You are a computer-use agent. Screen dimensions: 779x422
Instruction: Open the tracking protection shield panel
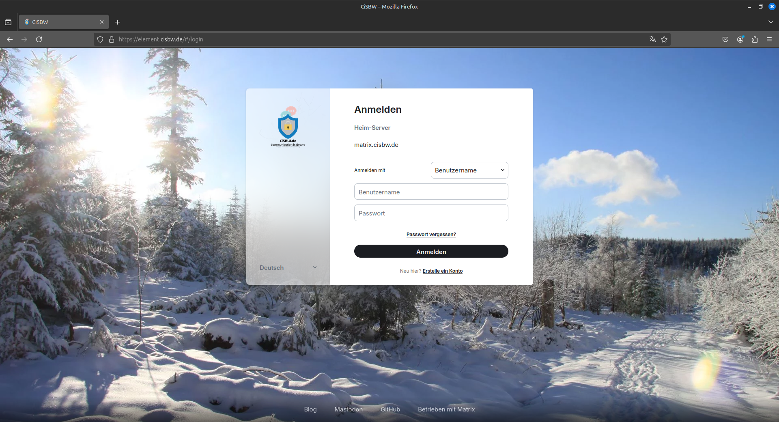click(100, 39)
